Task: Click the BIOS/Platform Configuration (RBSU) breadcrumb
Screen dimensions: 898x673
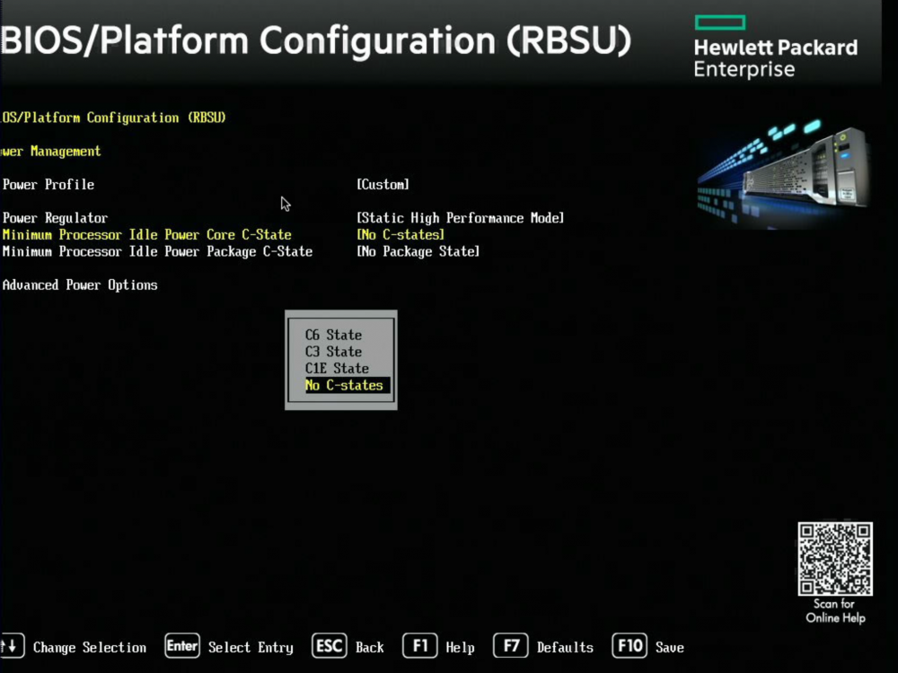Action: [113, 118]
